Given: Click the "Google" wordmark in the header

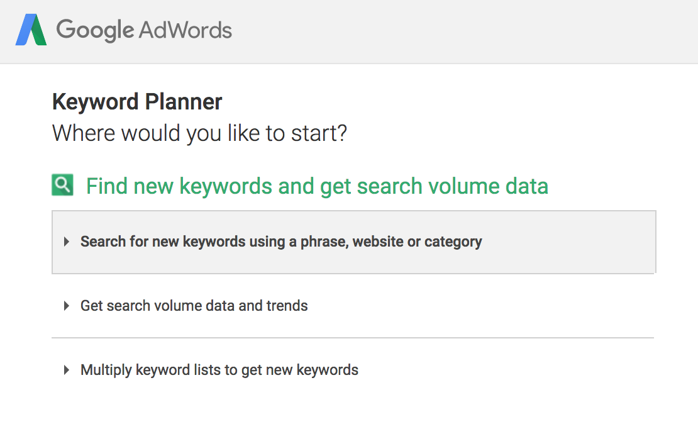Looking at the screenshot, I should pyautogui.click(x=94, y=30).
